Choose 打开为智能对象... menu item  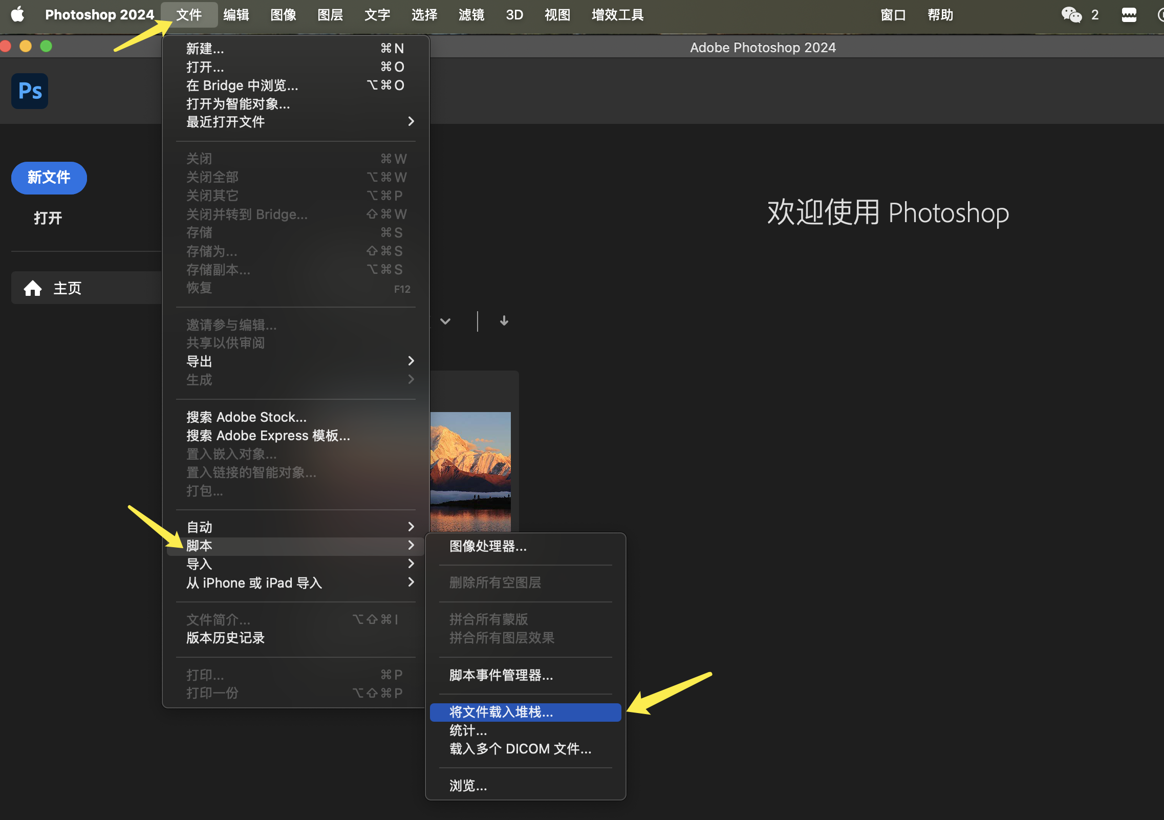tap(295, 104)
